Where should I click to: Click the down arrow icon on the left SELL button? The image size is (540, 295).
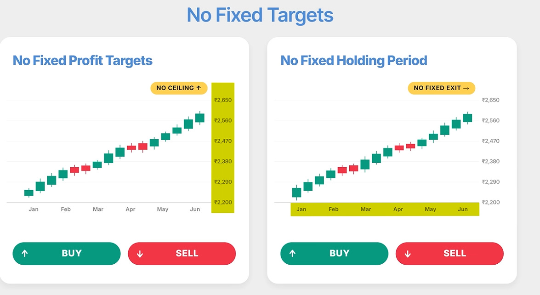coord(140,254)
